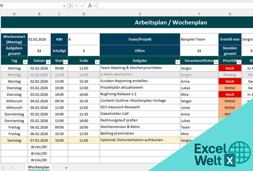Open the Verantwortlicher column filter dropdown
The width and height of the screenshot is (253, 171).
pyautogui.click(x=216, y=62)
